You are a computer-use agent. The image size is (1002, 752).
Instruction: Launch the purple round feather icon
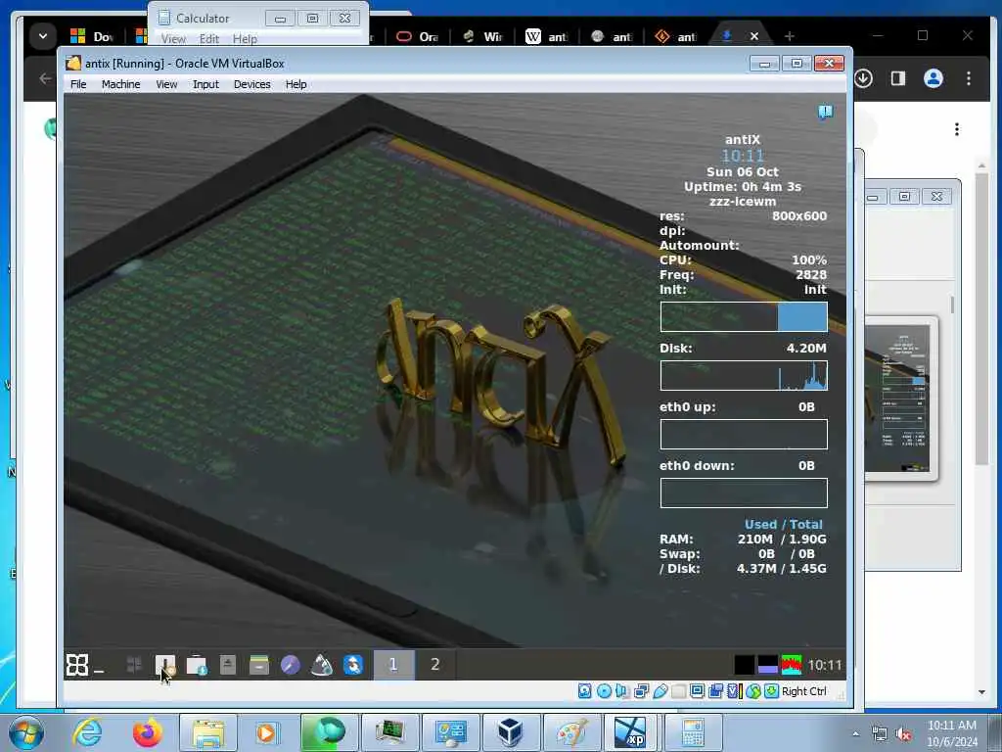pos(290,665)
